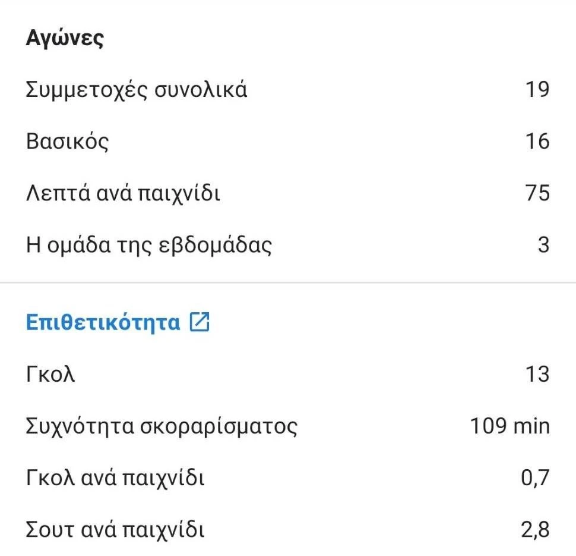Click the Η ομάδα της εβδομάδας row
The width and height of the screenshot is (576, 556).
[148, 244]
